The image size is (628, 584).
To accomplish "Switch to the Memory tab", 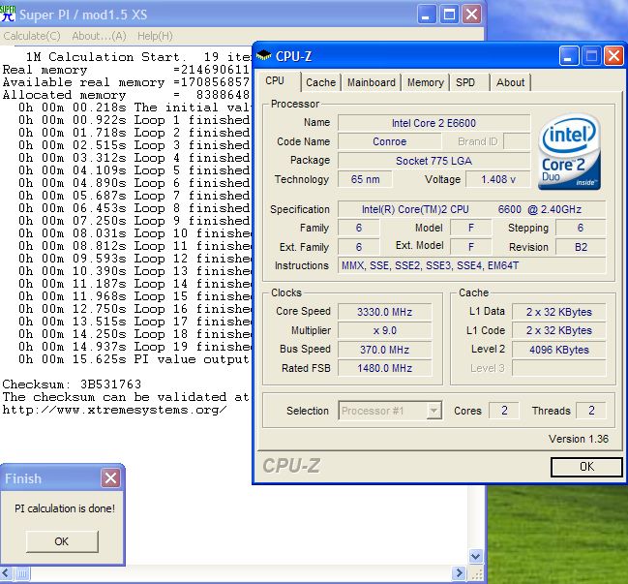I will tap(426, 82).
